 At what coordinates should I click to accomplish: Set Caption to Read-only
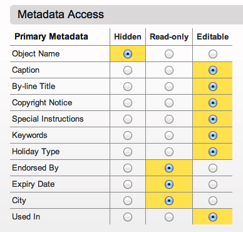169,70
